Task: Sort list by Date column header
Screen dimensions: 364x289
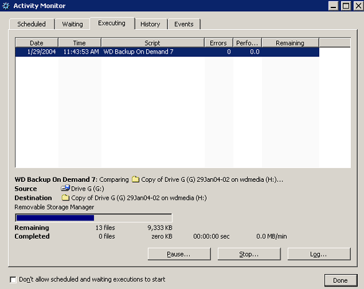Action: pyautogui.click(x=37, y=43)
